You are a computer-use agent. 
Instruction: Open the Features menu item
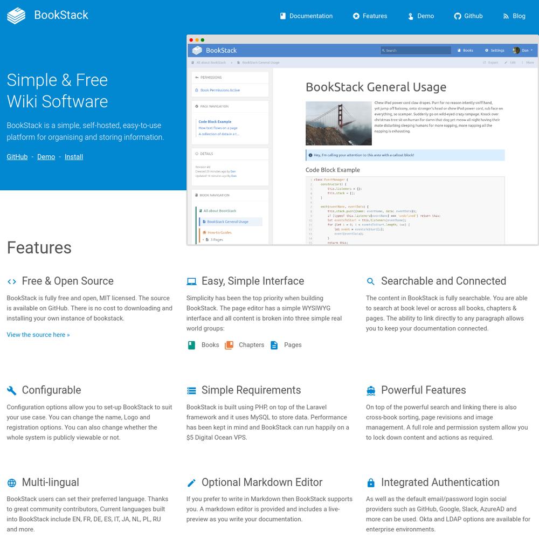370,16
